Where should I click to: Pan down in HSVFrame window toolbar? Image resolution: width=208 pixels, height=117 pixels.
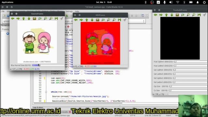point(92,20)
